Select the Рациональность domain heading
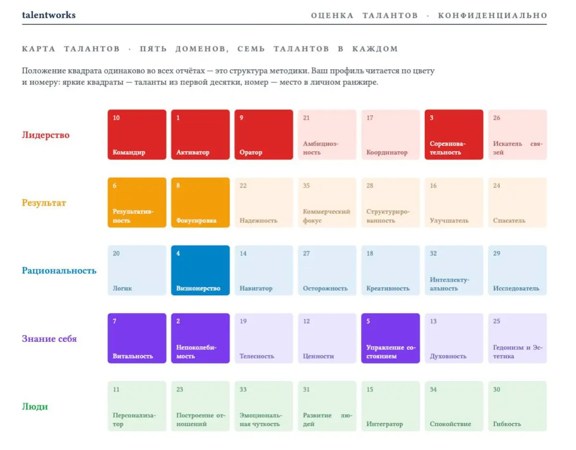 click(59, 271)
